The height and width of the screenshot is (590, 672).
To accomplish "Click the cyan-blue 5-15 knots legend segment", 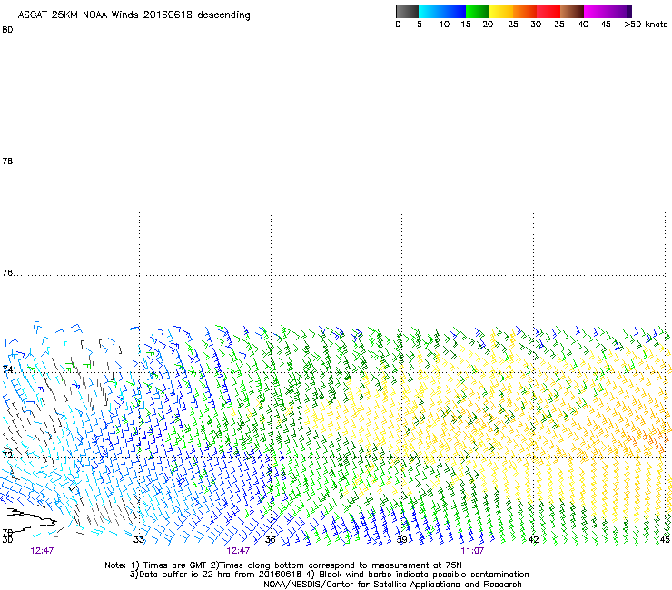I will click(442, 11).
